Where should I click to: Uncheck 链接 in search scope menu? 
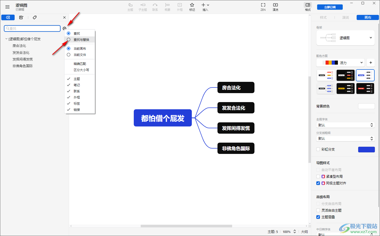click(x=80, y=110)
